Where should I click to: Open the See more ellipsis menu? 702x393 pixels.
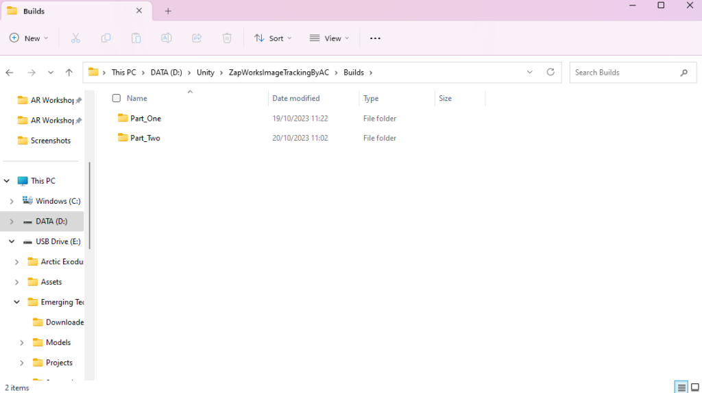coord(375,38)
